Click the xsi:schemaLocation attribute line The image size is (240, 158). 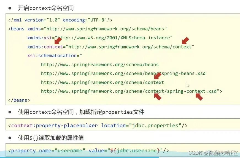click(55, 56)
